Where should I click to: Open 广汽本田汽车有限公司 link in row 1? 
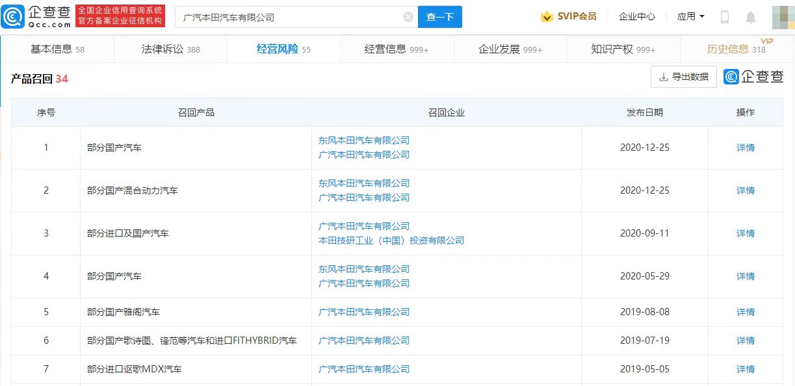(364, 155)
